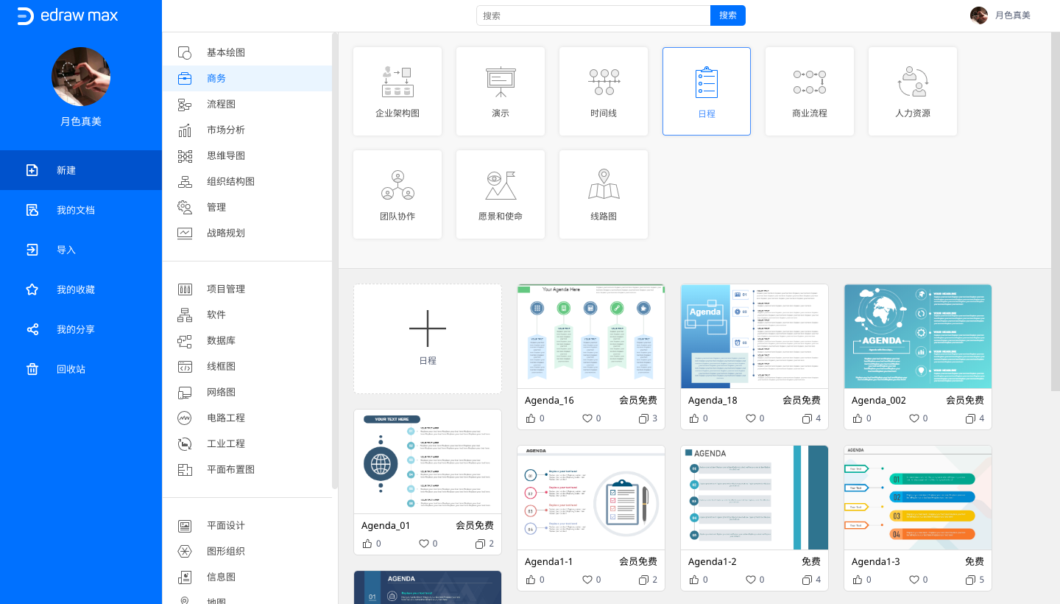Click the 团队协作 teamwork icon
The height and width of the screenshot is (604, 1060).
(x=397, y=194)
